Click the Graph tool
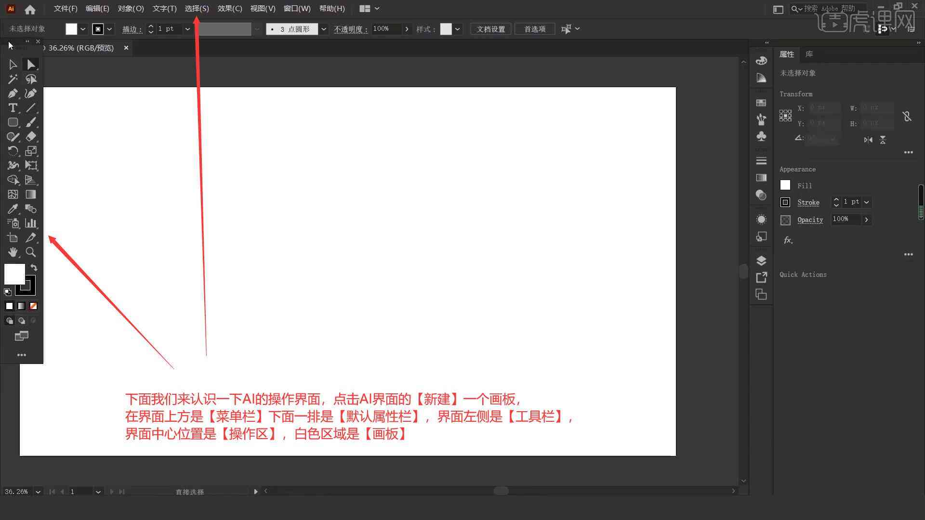The width and height of the screenshot is (925, 520). point(30,223)
